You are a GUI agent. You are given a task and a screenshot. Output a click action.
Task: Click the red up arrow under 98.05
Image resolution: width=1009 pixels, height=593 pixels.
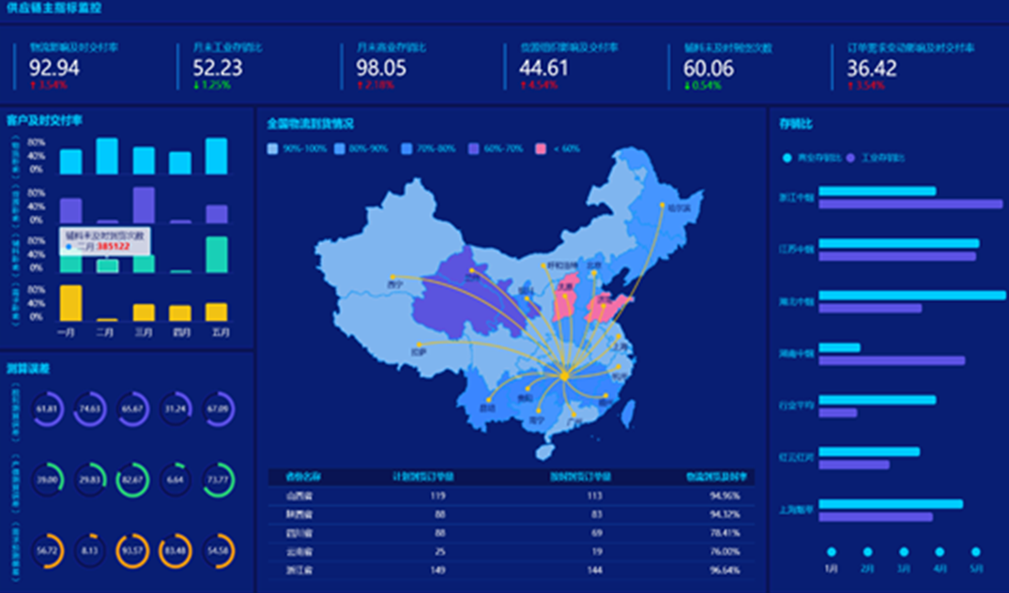(360, 85)
